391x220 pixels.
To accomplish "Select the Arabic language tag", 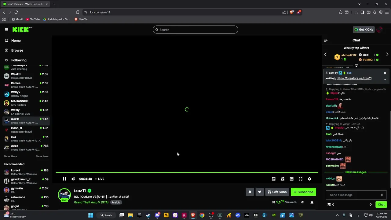I will click(116, 202).
